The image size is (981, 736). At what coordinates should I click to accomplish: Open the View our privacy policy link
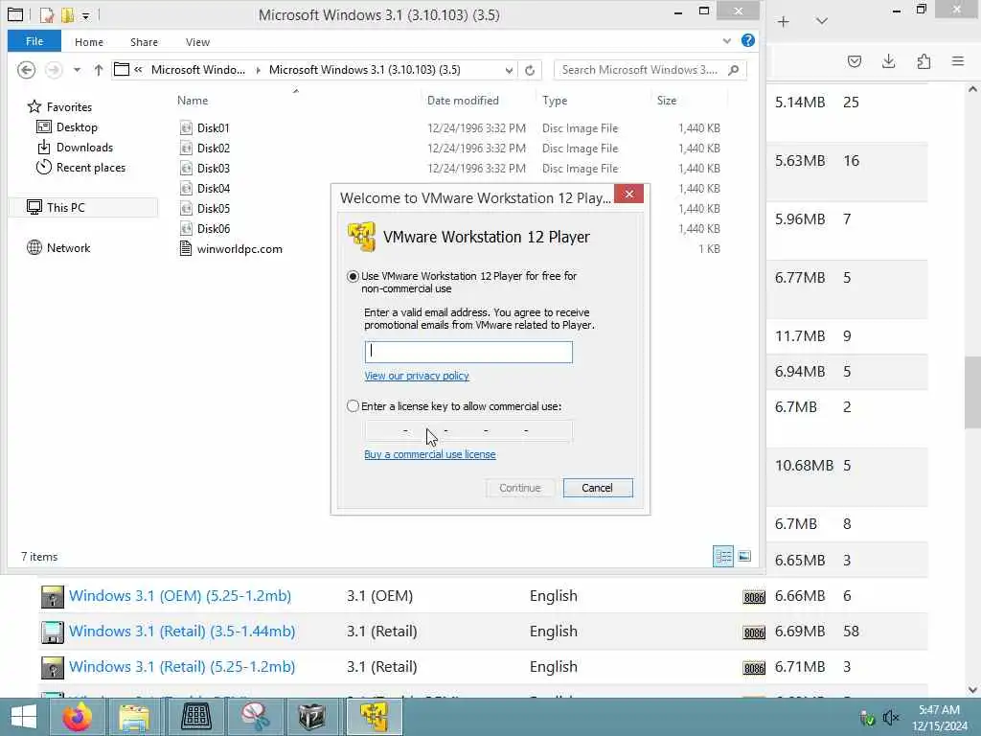pyautogui.click(x=417, y=376)
